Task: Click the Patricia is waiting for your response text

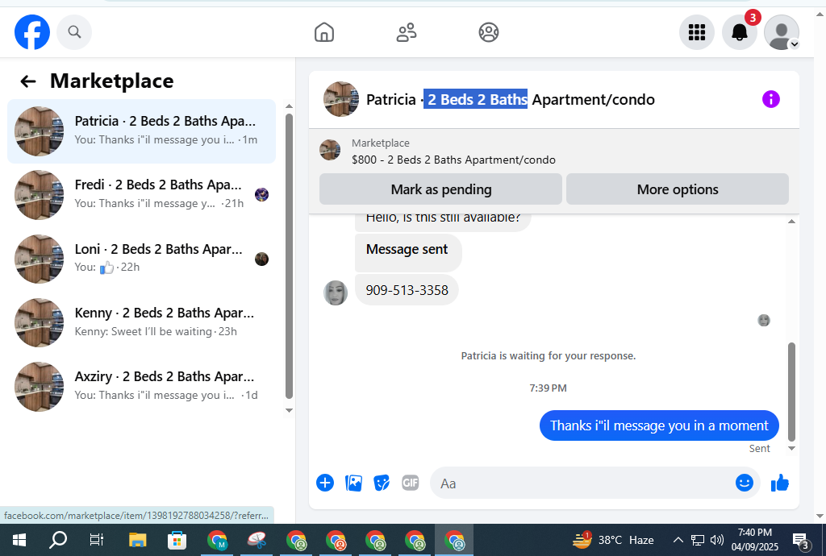Action: tap(549, 355)
